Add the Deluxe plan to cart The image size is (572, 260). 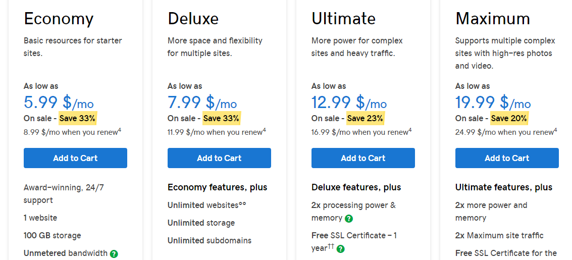(219, 158)
